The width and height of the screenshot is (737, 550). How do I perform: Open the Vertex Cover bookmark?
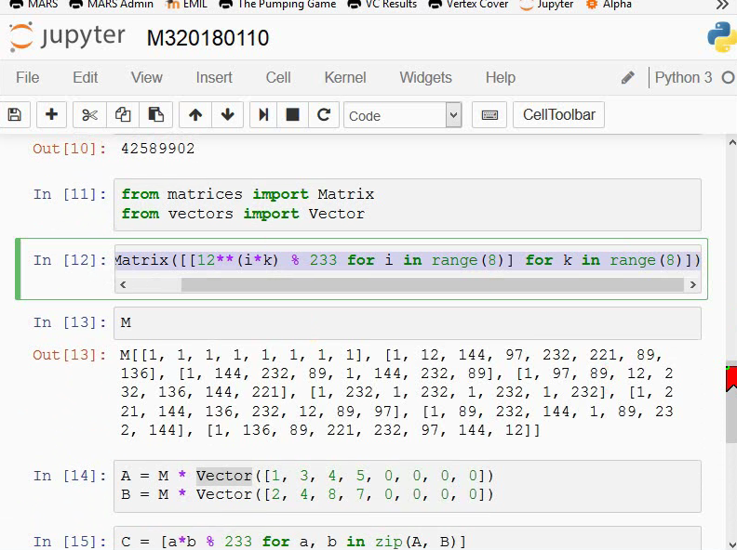click(x=468, y=5)
